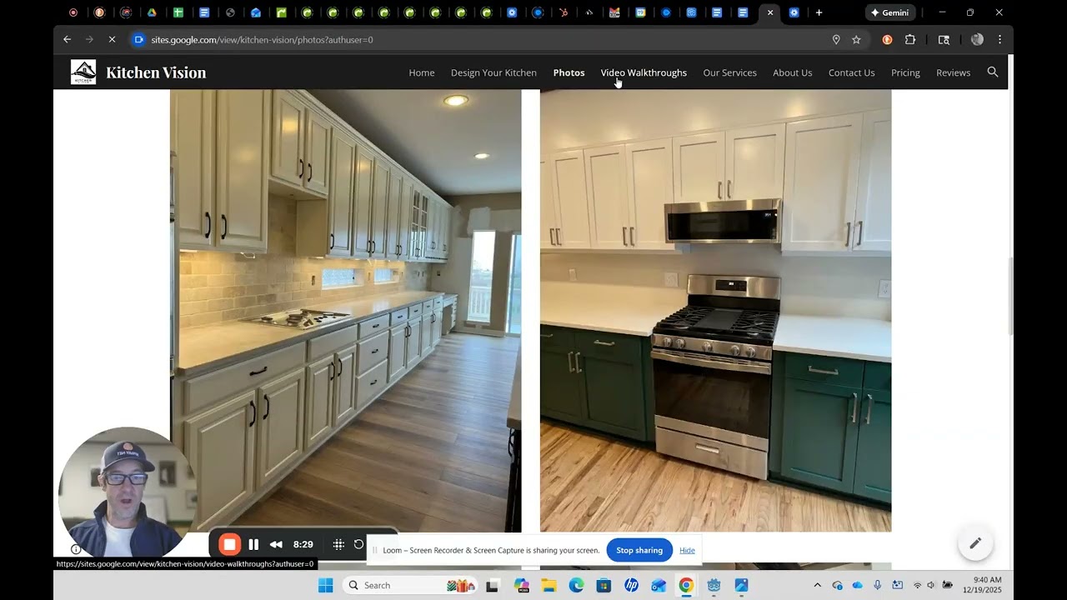Viewport: 1067px width, 600px height.
Task: Hide the Loom screen sharing notice
Action: (x=687, y=550)
